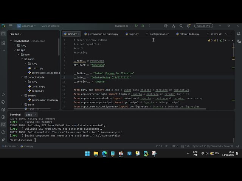Open the AI chat panel icon

(x=239, y=41)
